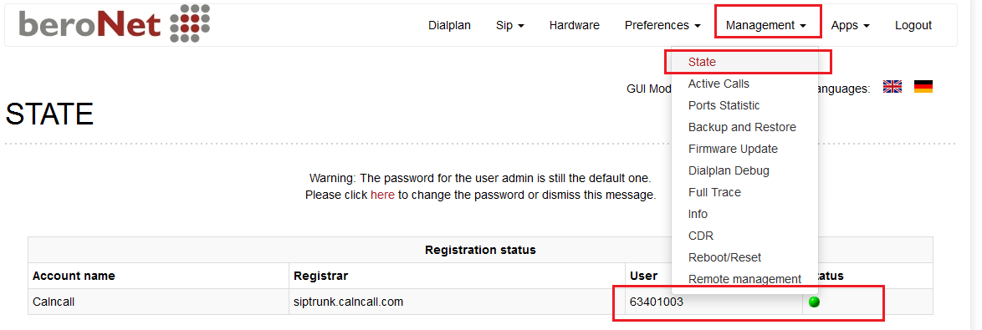The width and height of the screenshot is (982, 330).
Task: Click the green registration status indicator
Action: tap(814, 302)
